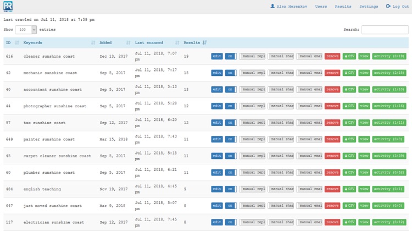Download CSV for photographer sunshine coast
Screen dimensions: 412x232
(349, 106)
